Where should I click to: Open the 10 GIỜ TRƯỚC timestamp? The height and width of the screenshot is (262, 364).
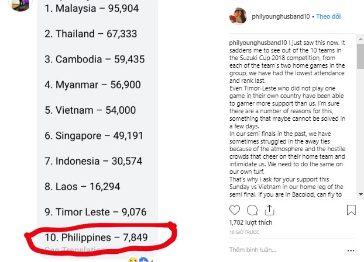pos(244,232)
